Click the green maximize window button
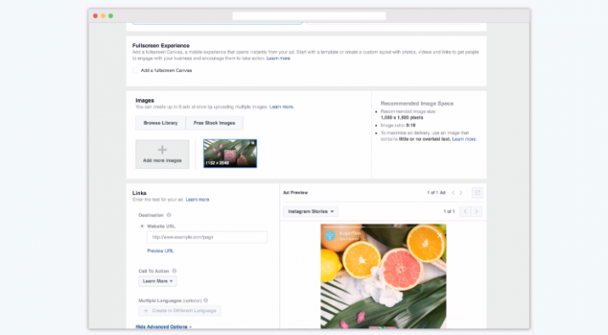Screen dimensions: 608x335 point(110,16)
